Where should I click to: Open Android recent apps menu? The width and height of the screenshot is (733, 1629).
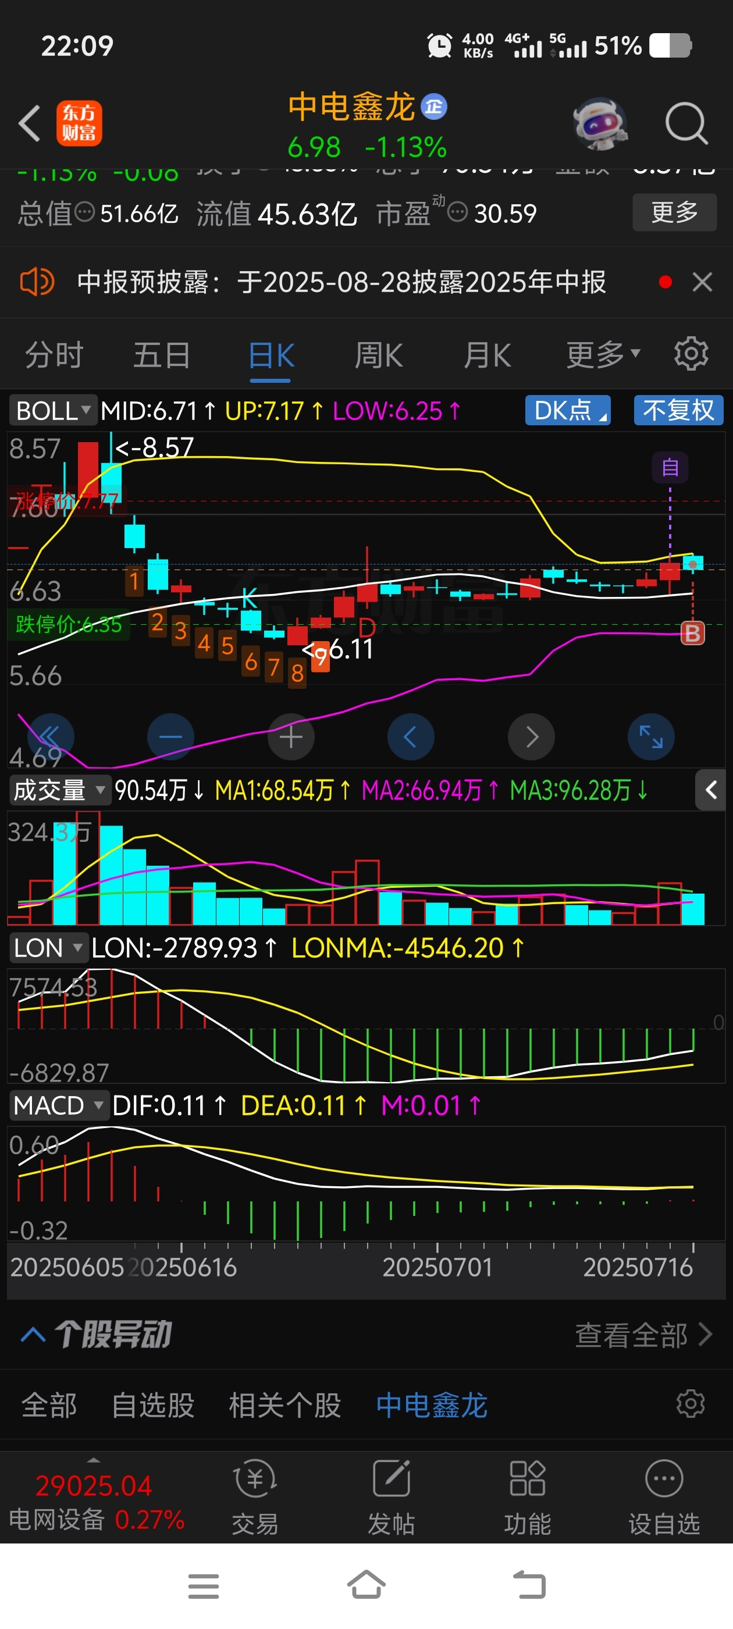pos(204,1586)
